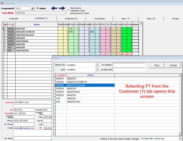Click the Corp. Name field showing AMAZON
The width and height of the screenshot is (183, 141).
click(40, 13)
